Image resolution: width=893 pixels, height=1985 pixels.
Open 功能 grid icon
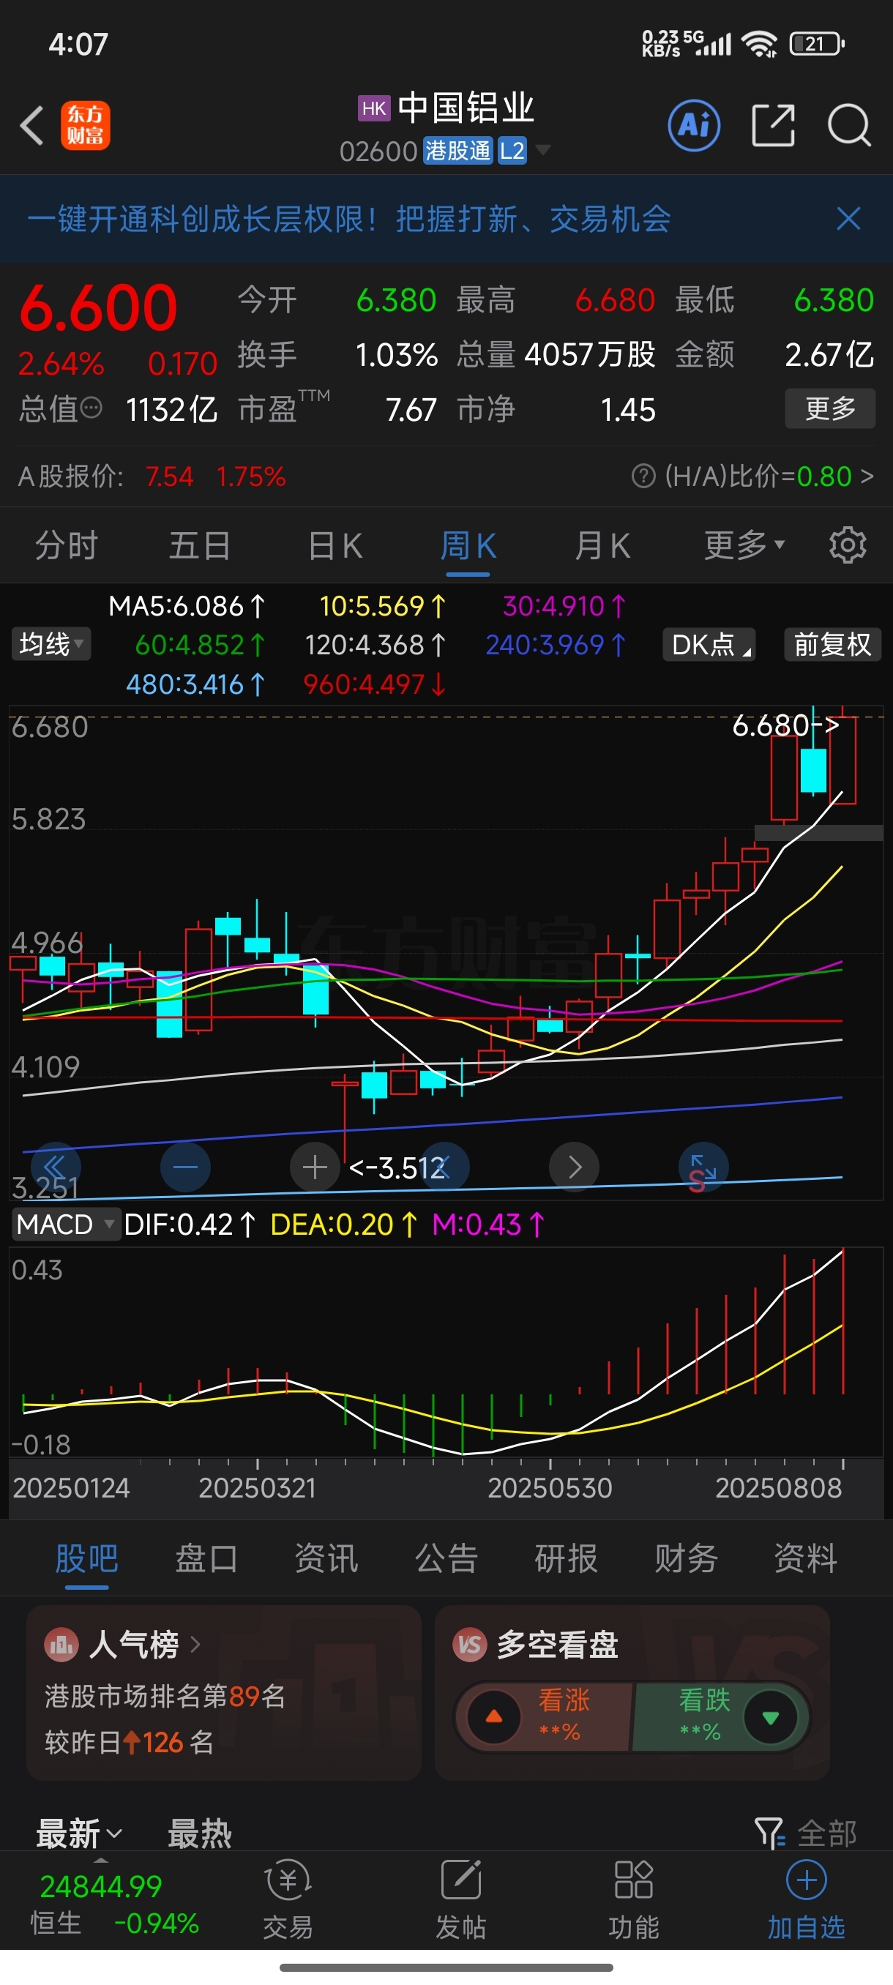click(633, 1899)
